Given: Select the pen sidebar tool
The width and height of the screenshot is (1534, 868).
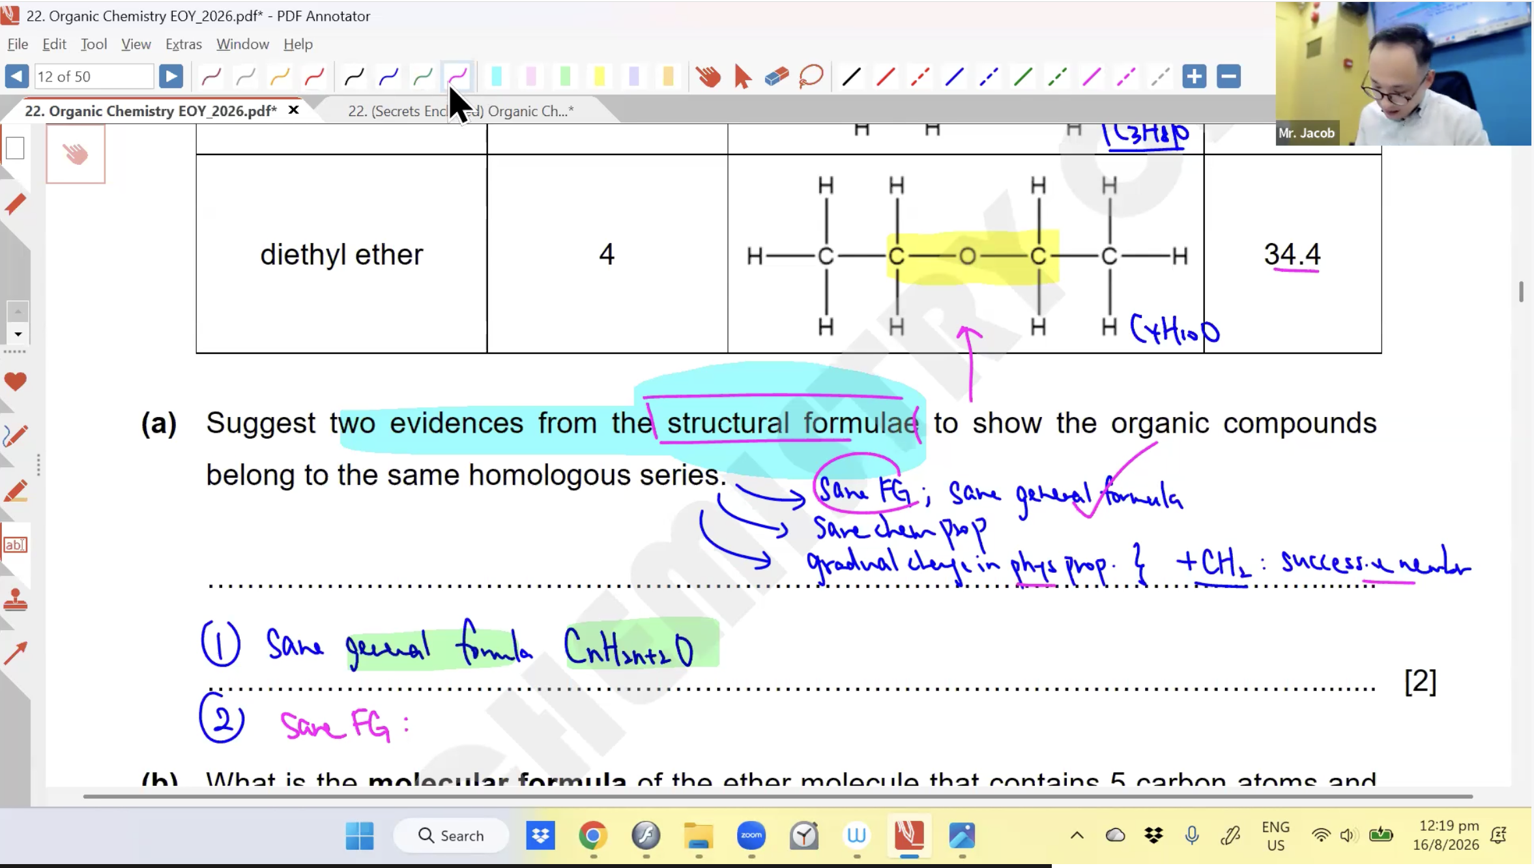Looking at the screenshot, I should [15, 436].
